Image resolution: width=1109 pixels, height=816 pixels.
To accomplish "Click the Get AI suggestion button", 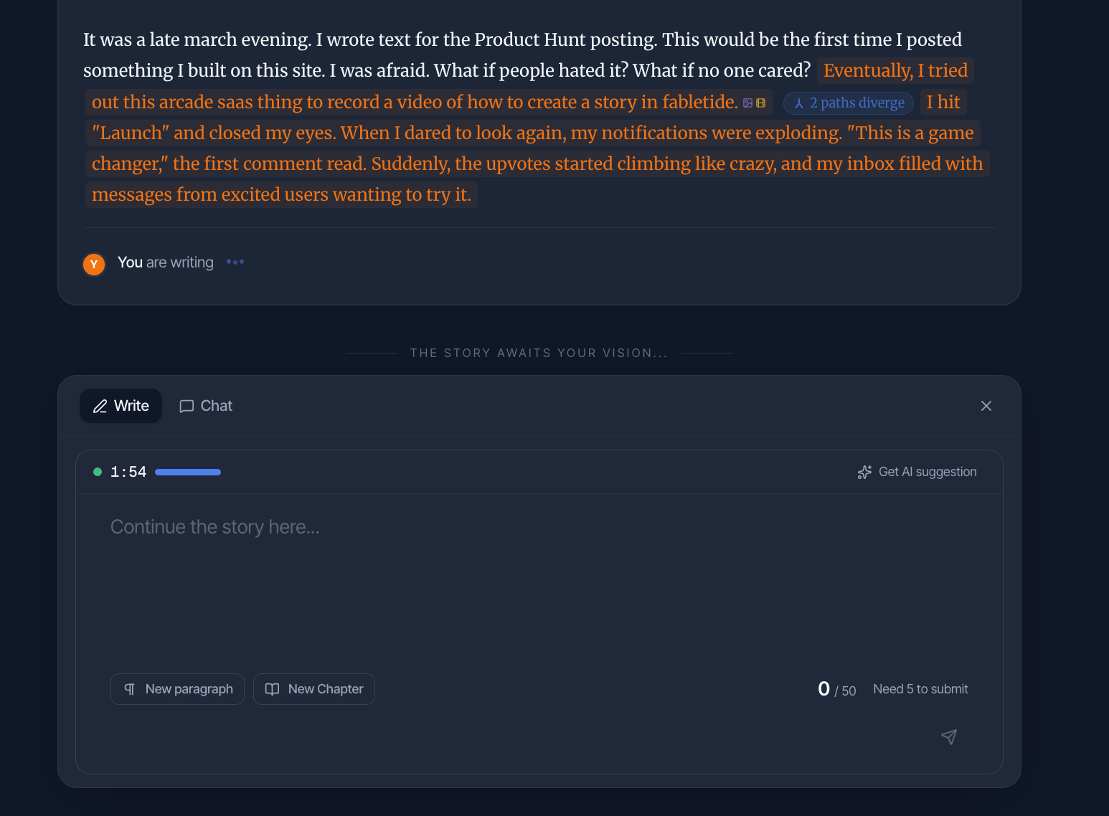I will click(x=917, y=472).
